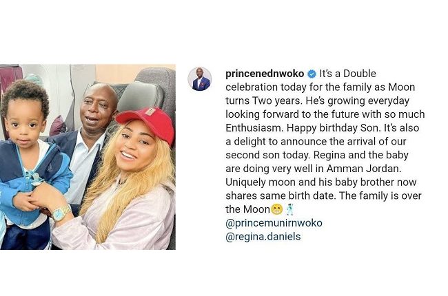Image resolution: width=448 pixels, height=296 pixels.
Task: Click the gold wristwatch in the photo
Action: (x=61, y=213)
